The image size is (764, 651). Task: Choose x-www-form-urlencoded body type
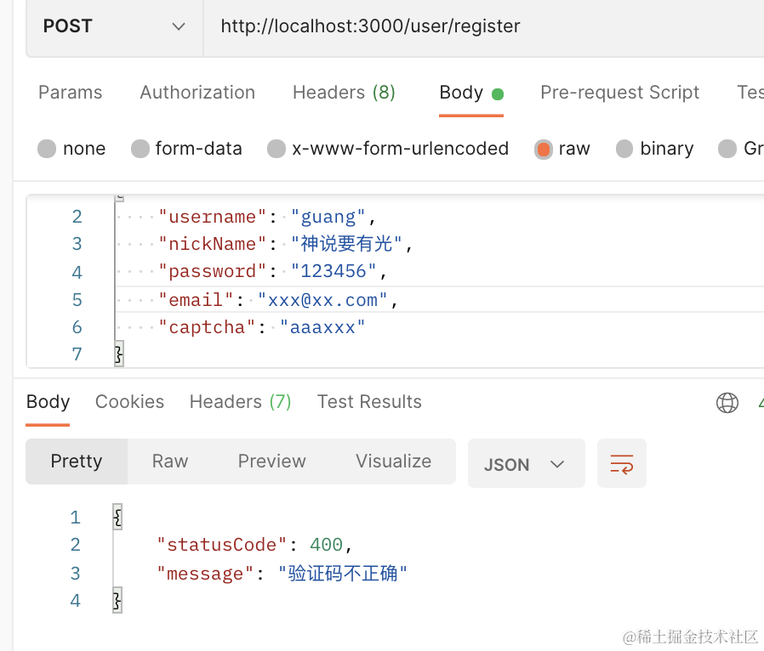pos(277,150)
